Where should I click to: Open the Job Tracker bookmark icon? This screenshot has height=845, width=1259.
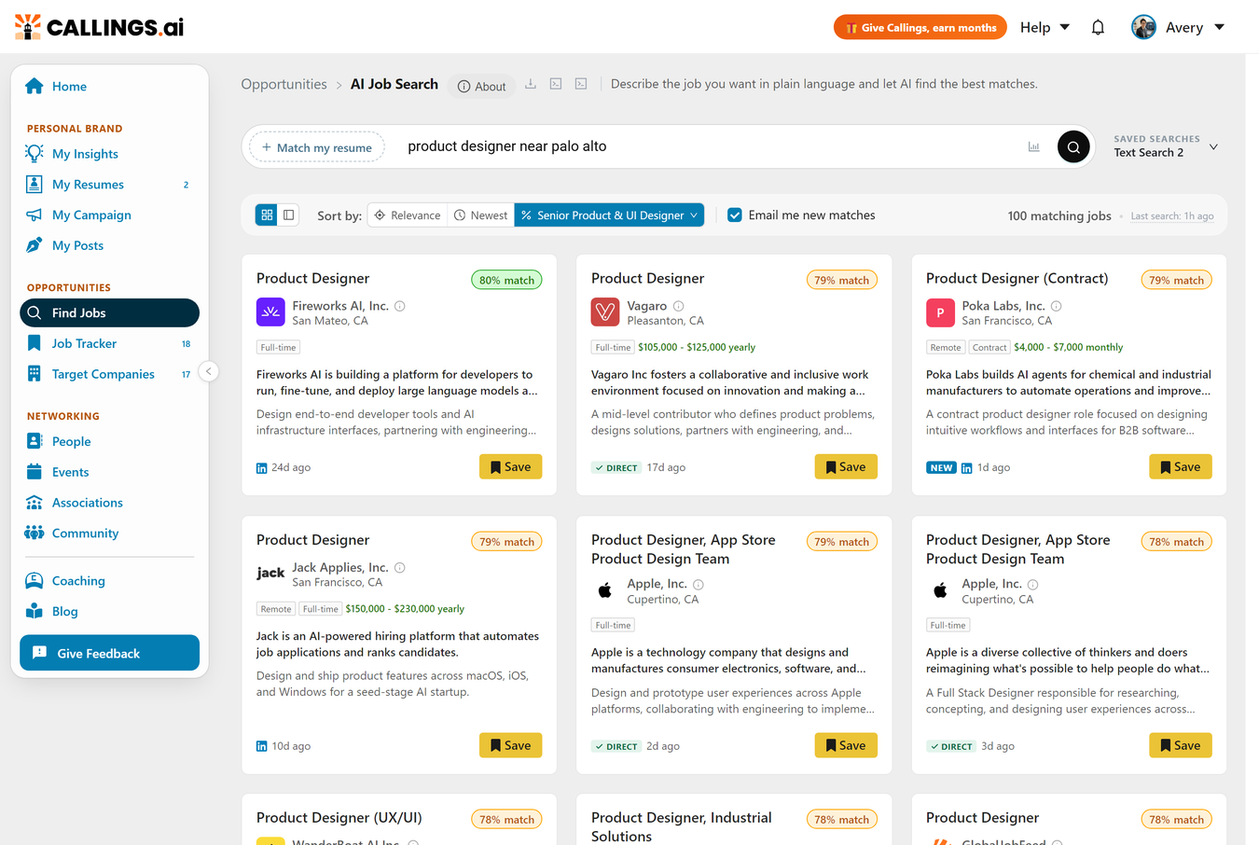tap(35, 343)
